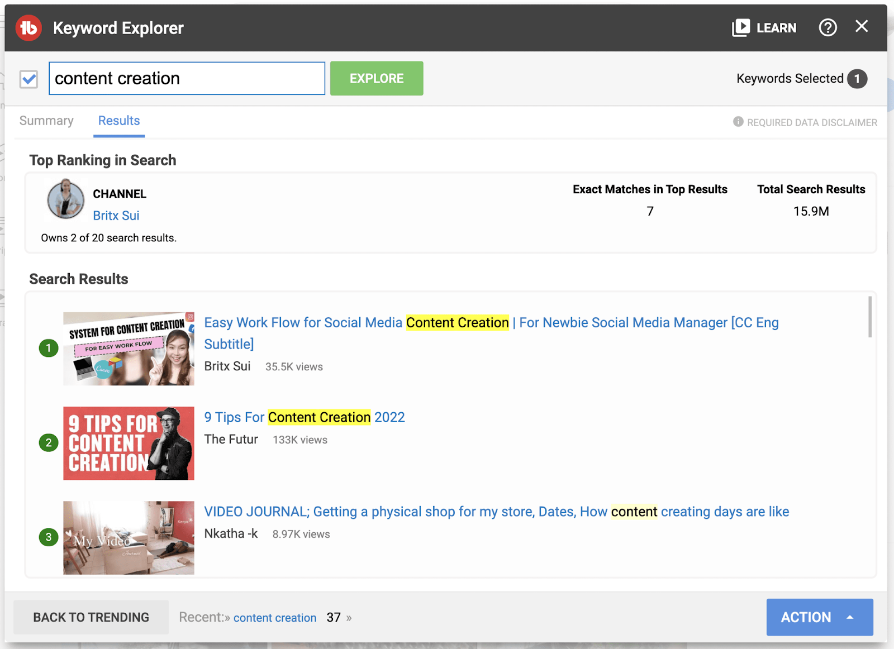Open the Britx Sui channel link
This screenshot has width=894, height=649.
point(116,216)
